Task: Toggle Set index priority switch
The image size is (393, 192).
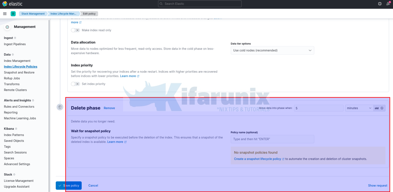Action: (75, 84)
